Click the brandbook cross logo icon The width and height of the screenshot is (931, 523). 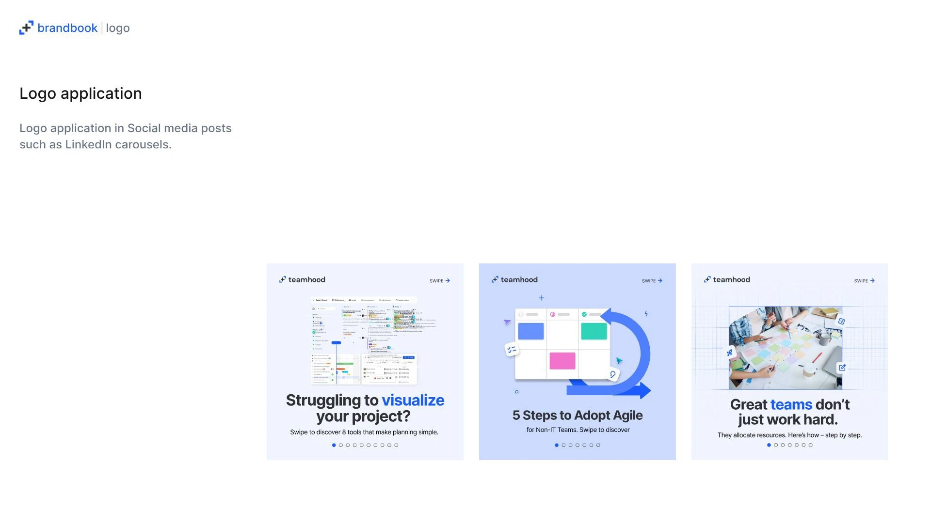[x=26, y=28]
